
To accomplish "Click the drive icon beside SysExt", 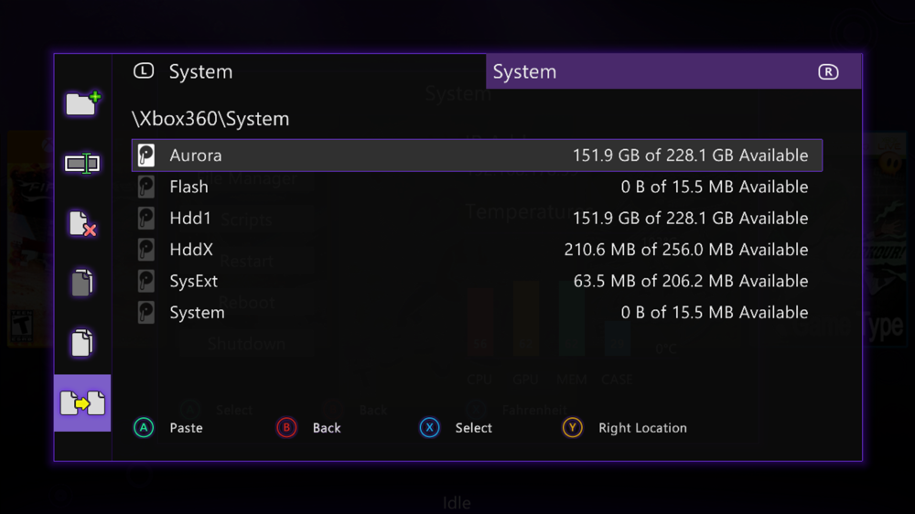I will tap(145, 281).
